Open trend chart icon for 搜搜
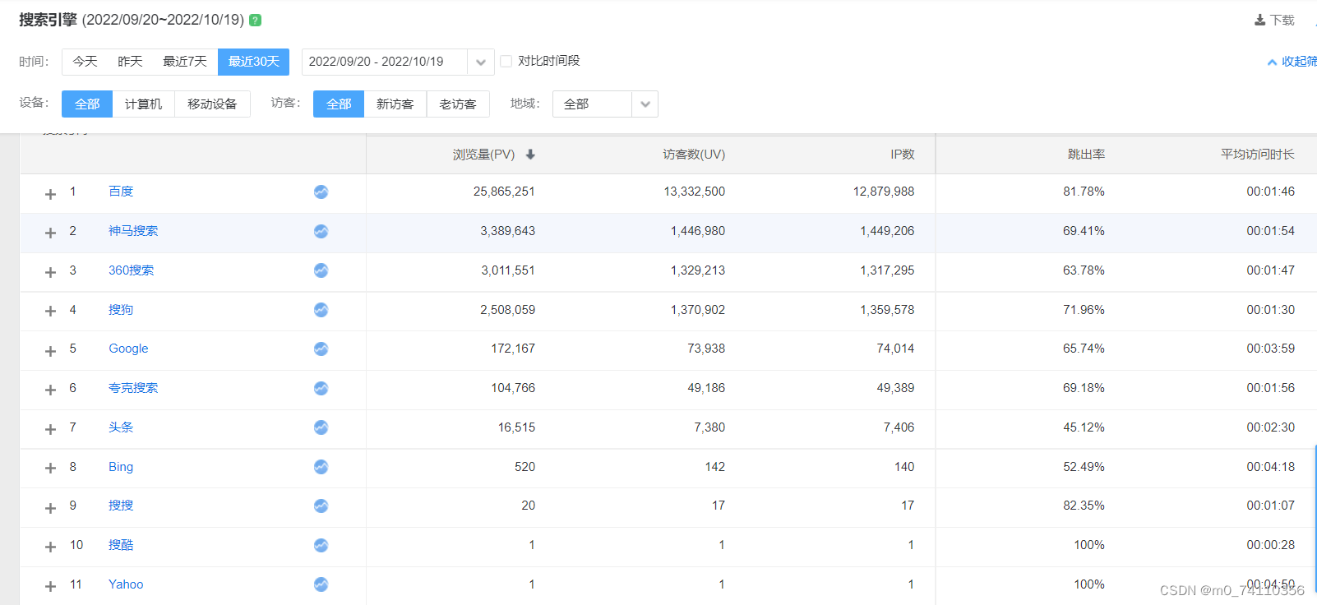Screen dimensions: 1317x605 point(321,506)
